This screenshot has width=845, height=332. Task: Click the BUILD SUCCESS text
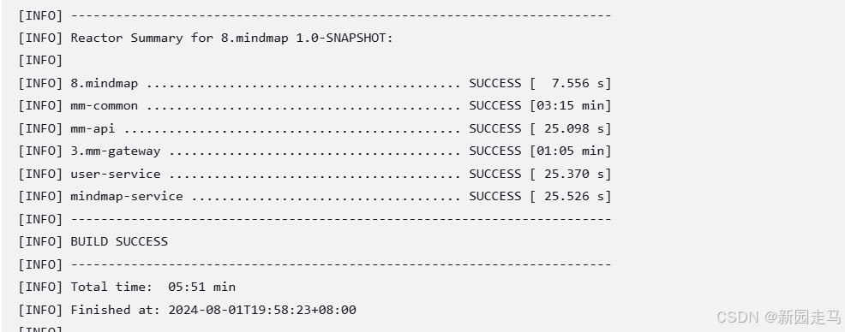click(x=119, y=241)
